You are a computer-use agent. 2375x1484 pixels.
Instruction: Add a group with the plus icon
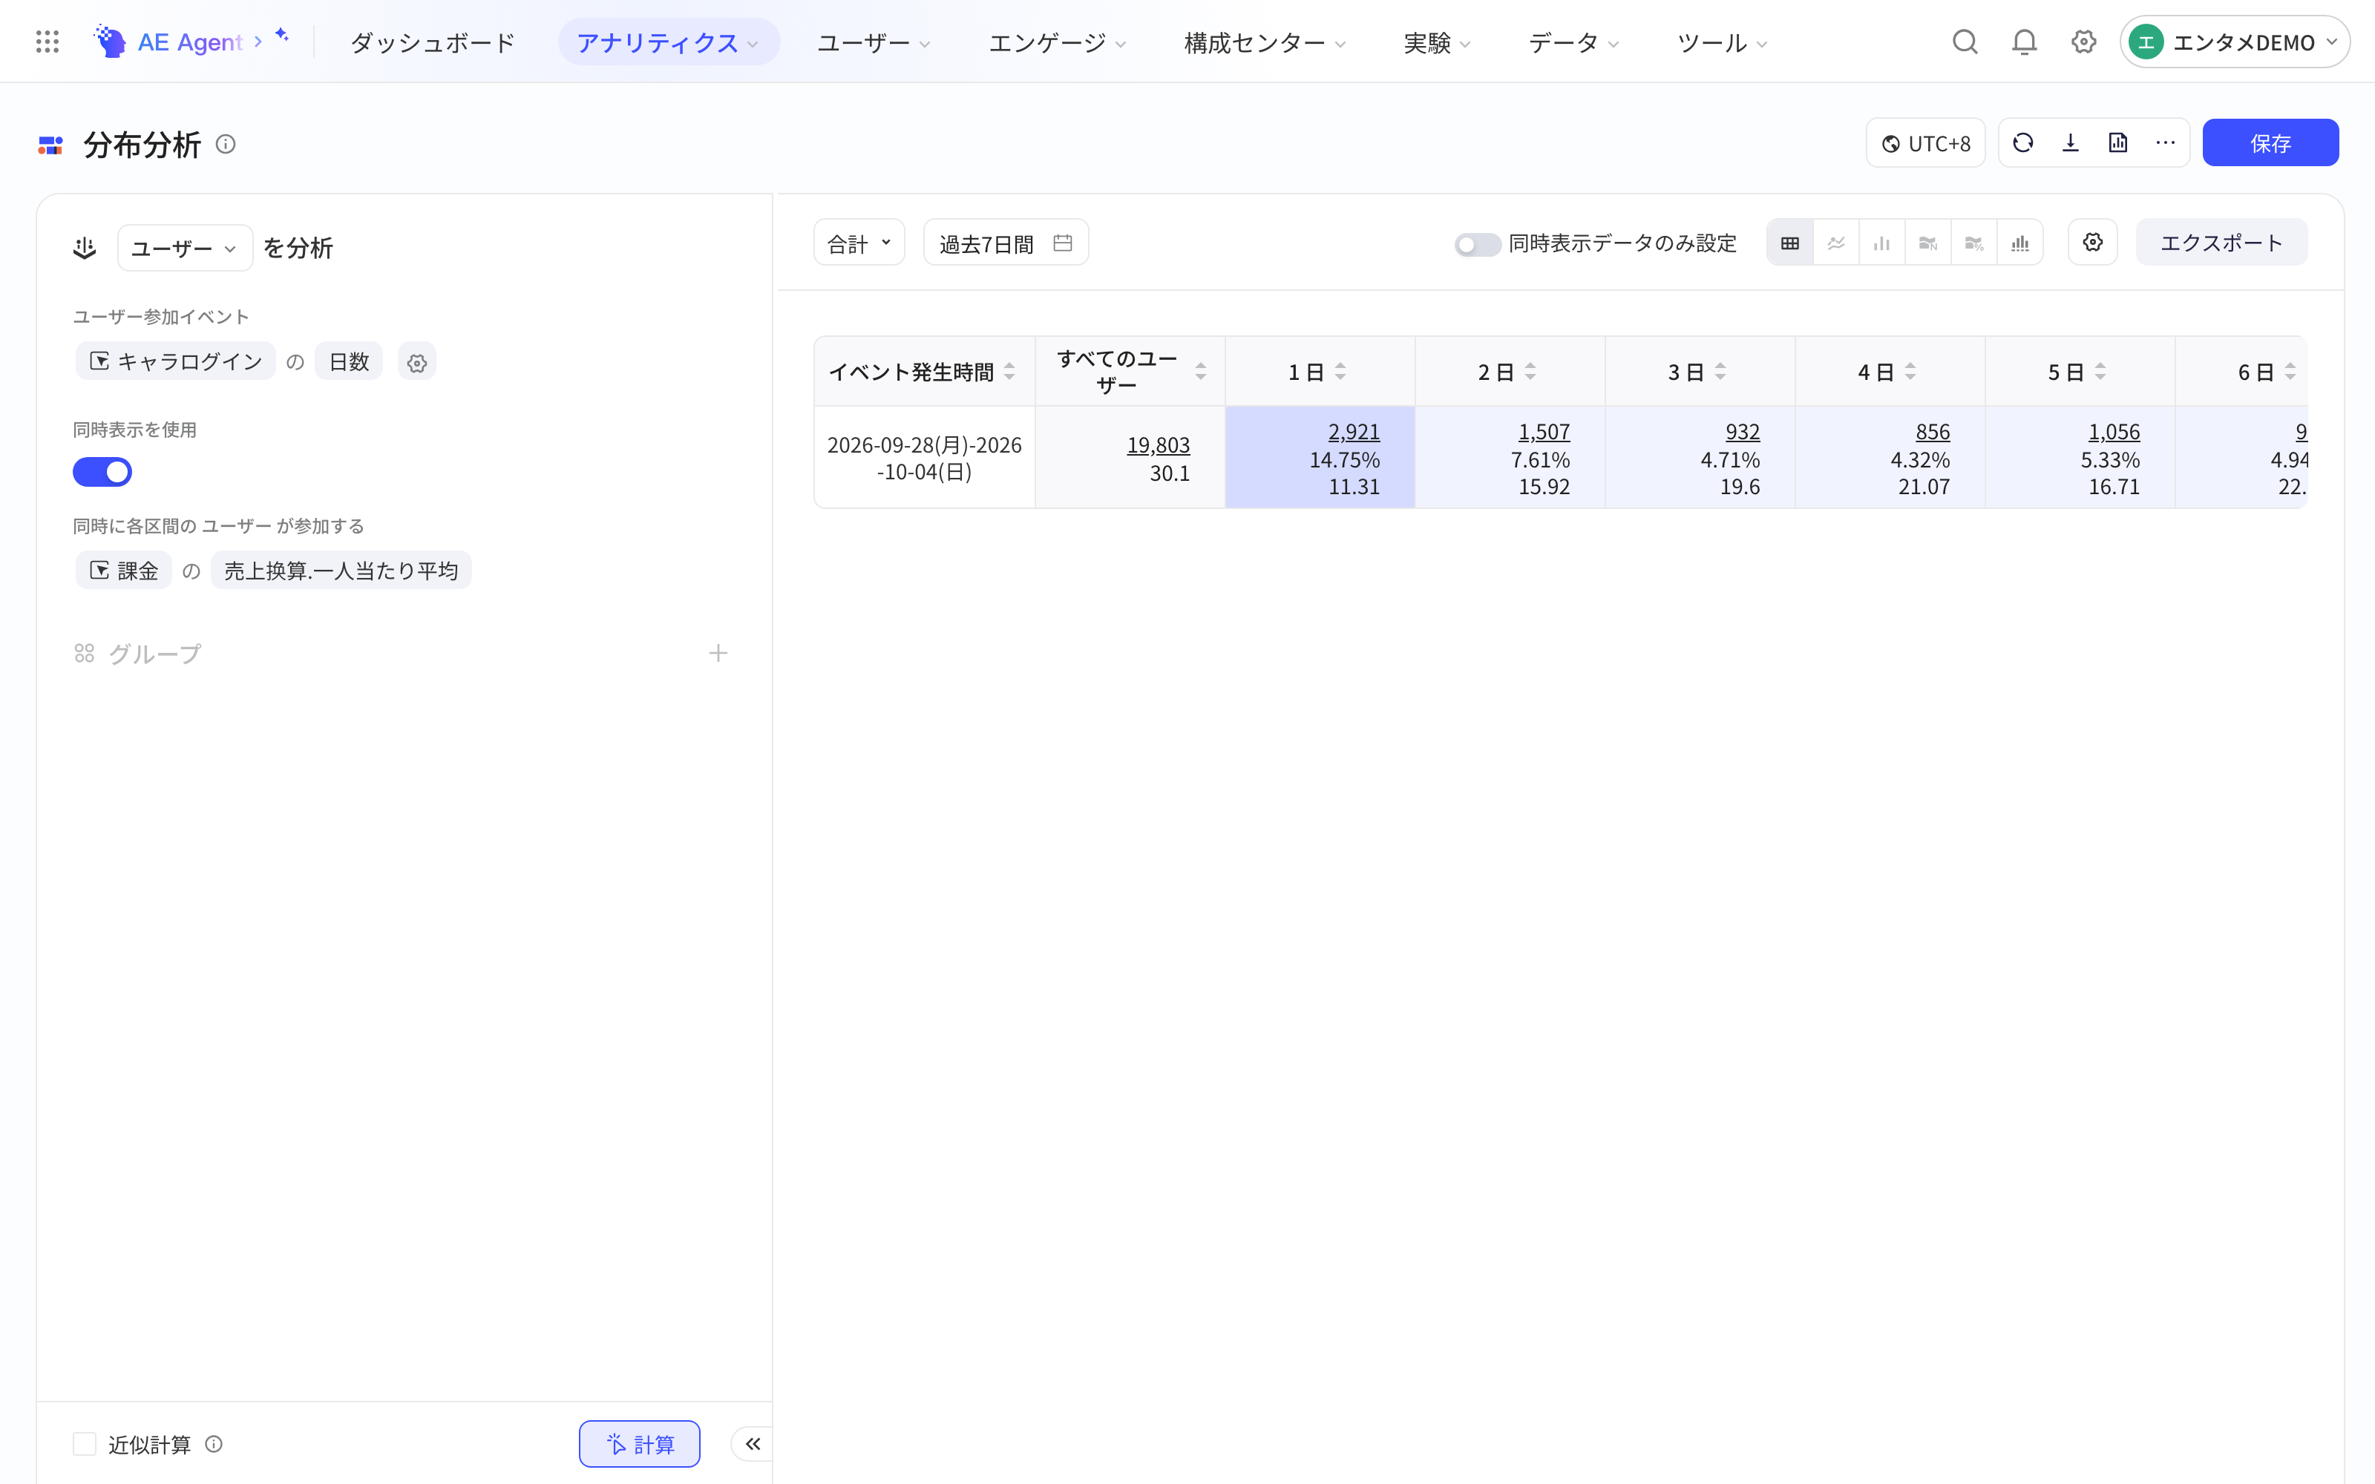coord(718,654)
